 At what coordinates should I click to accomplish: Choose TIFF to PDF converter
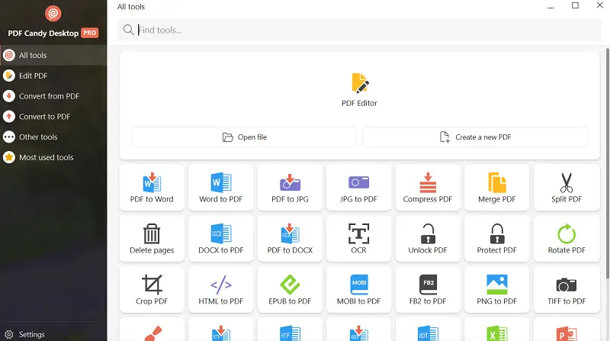(x=567, y=289)
